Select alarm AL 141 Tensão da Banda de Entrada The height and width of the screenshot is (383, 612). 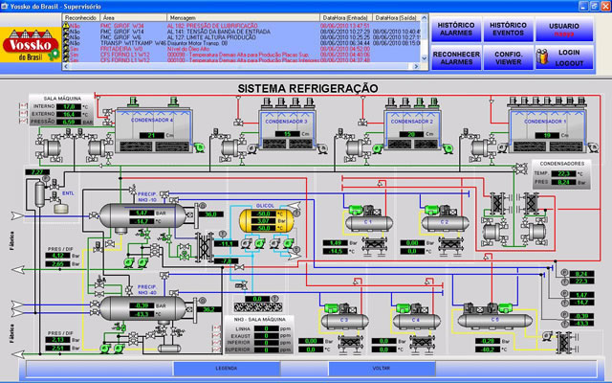coord(242,32)
